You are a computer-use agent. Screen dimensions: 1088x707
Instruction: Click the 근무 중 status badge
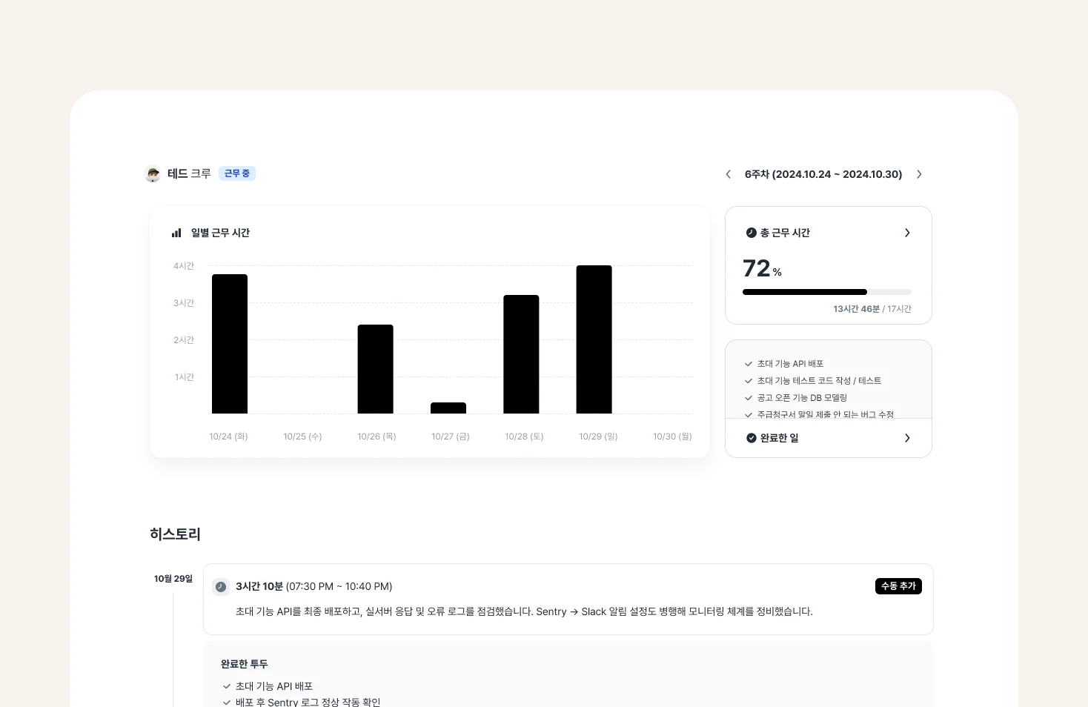pos(237,173)
